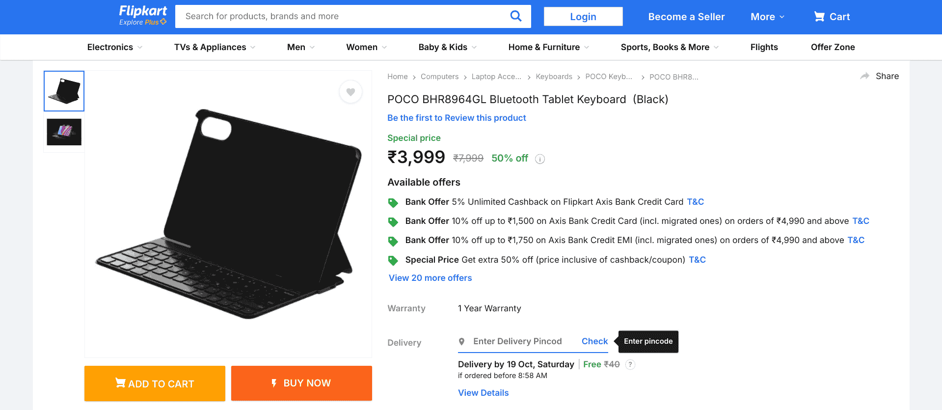Expand the Sports, Books & More menu
This screenshot has height=410, width=942.
tap(669, 47)
